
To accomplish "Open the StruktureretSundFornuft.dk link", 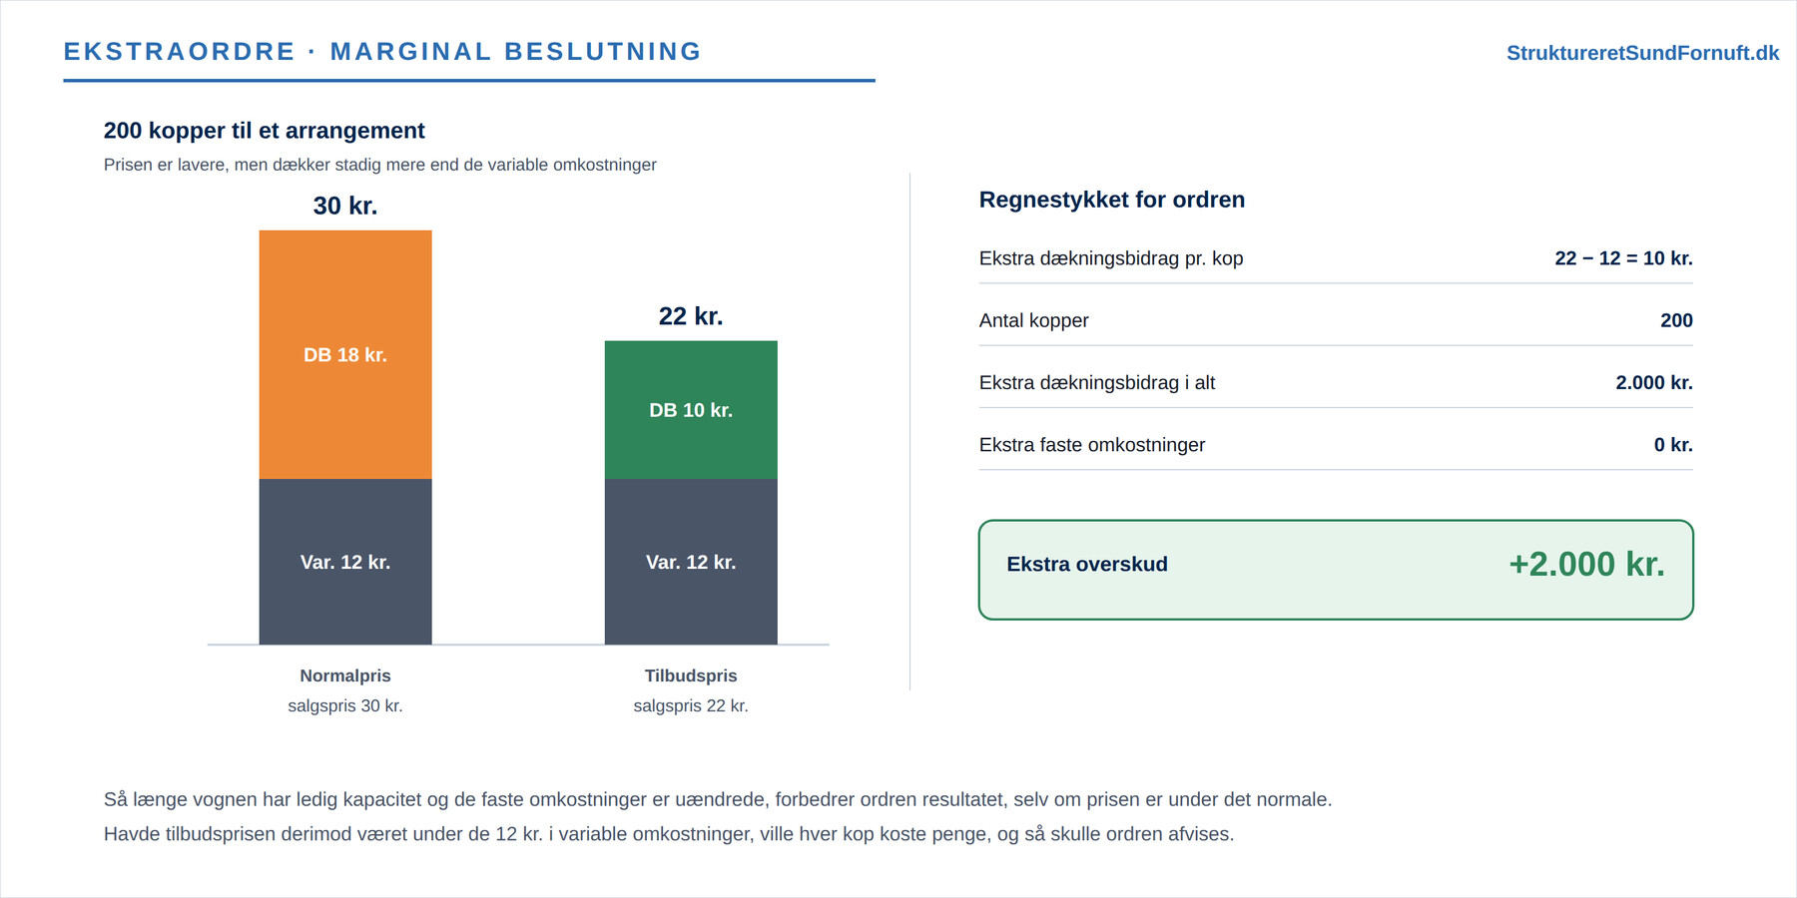I will 1642,53.
